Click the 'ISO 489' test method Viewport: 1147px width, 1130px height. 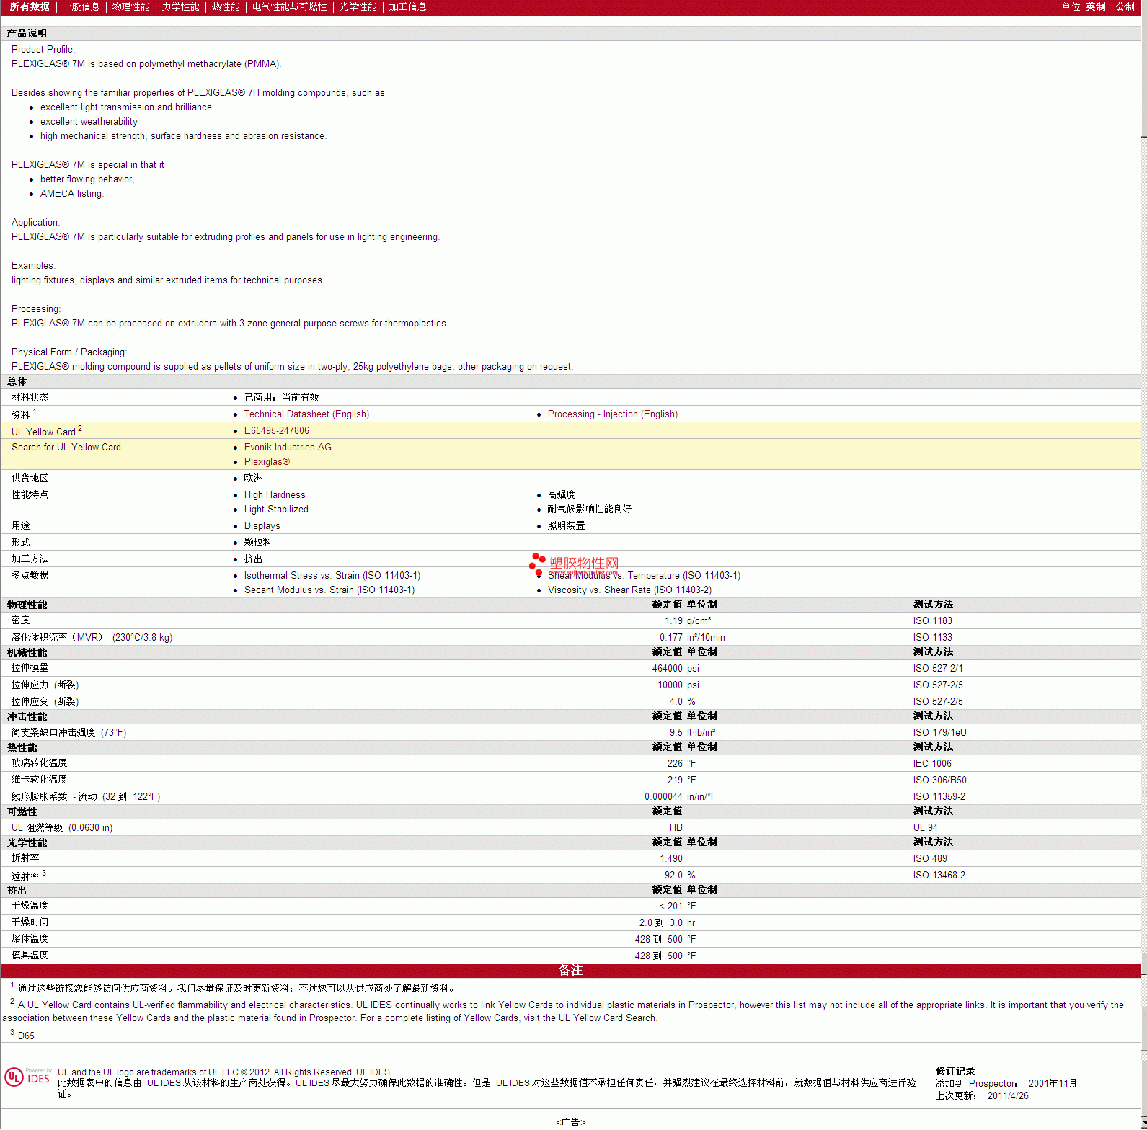[x=930, y=859]
